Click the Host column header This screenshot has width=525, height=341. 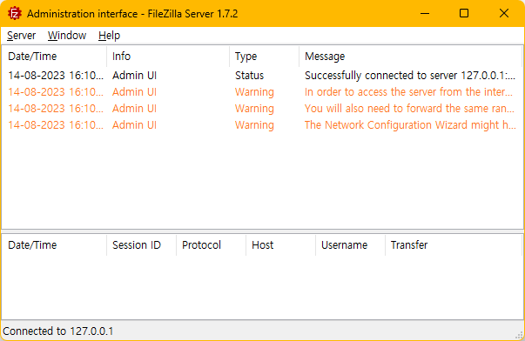coord(281,245)
